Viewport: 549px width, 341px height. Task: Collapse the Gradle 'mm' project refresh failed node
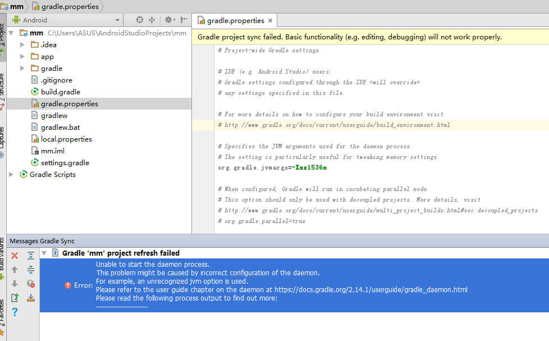[x=44, y=253]
